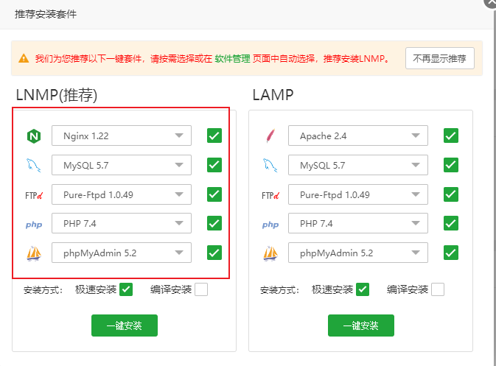Uncheck Nginx 1.22 in LNMP
The image size is (496, 366).
tap(214, 136)
